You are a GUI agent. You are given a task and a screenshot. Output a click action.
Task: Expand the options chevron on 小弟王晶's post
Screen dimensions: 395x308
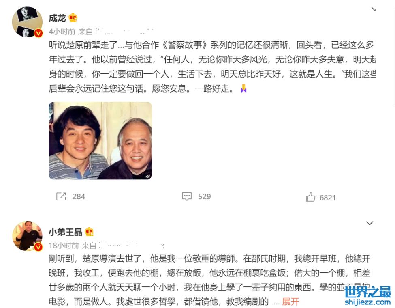369,223
